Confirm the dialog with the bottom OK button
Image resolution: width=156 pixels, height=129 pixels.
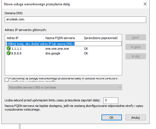pos(112,118)
